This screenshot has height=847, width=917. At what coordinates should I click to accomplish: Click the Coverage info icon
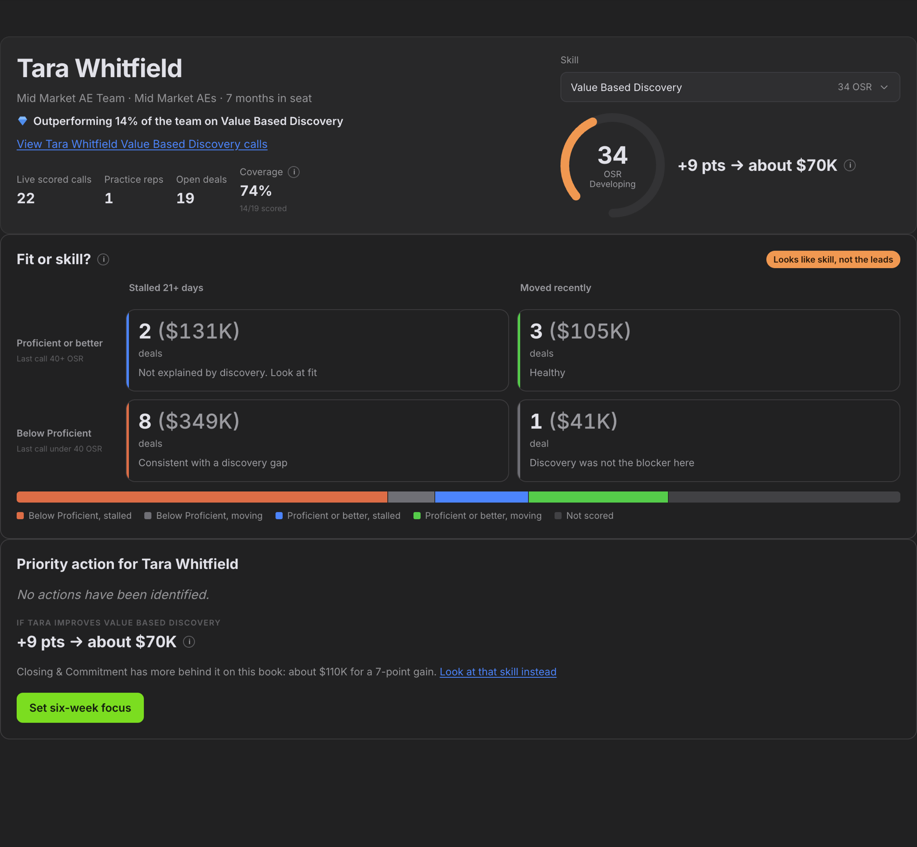click(x=293, y=172)
